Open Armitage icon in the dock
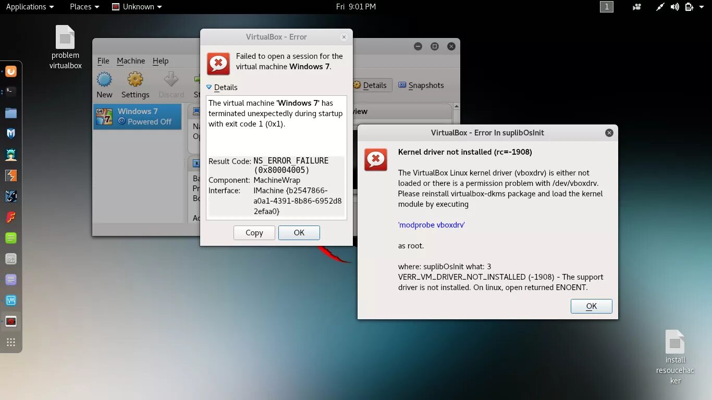The height and width of the screenshot is (400, 712). (11, 155)
